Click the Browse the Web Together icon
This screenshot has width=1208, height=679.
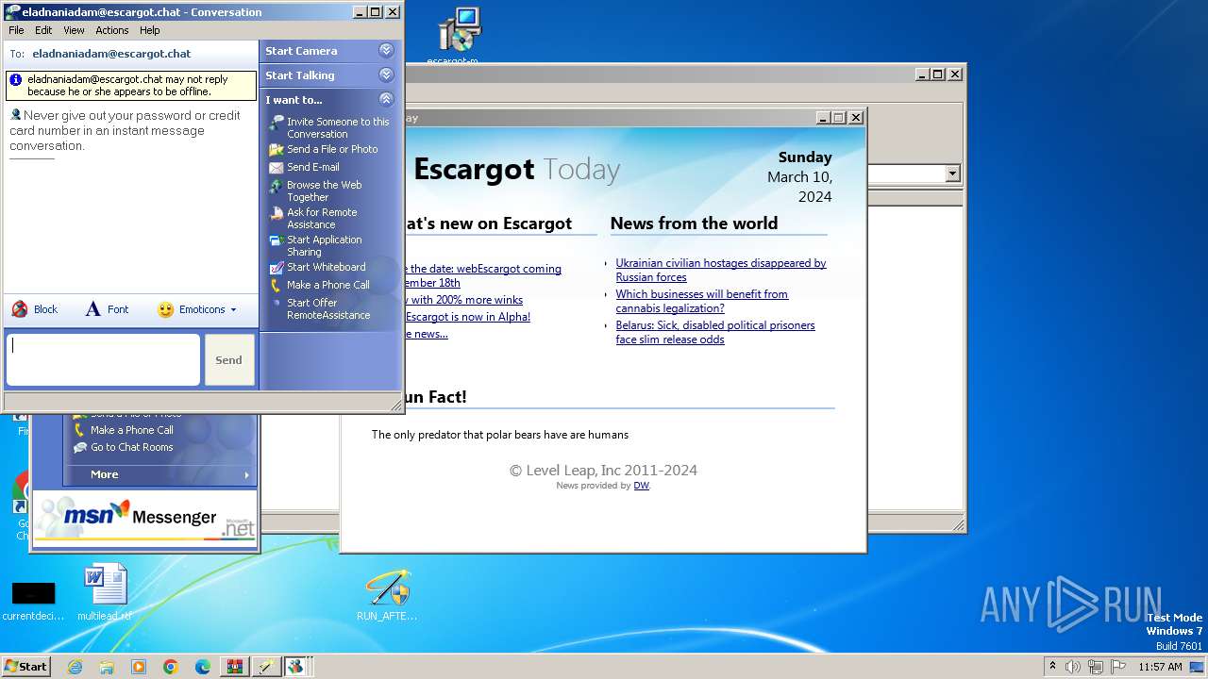(x=276, y=186)
